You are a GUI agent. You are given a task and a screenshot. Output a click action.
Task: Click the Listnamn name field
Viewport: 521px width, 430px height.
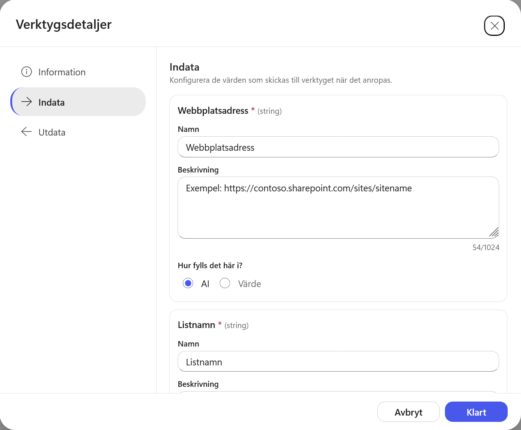(338, 361)
